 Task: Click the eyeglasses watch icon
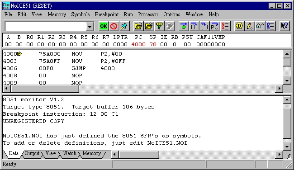(260, 26)
